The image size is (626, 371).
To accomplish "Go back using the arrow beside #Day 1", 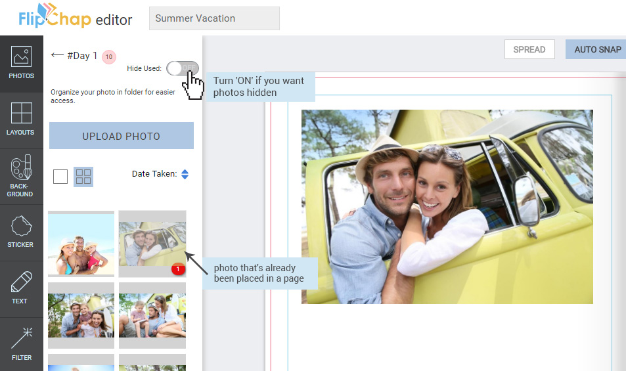I will [x=57, y=55].
